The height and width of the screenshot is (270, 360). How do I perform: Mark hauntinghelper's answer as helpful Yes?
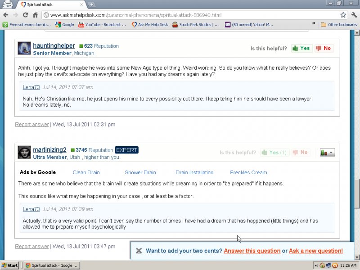tap(301, 48)
